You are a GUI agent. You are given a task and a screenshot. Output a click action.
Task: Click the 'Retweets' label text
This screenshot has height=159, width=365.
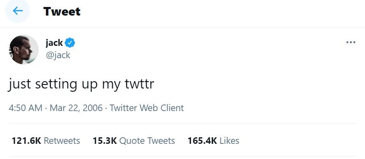62,141
